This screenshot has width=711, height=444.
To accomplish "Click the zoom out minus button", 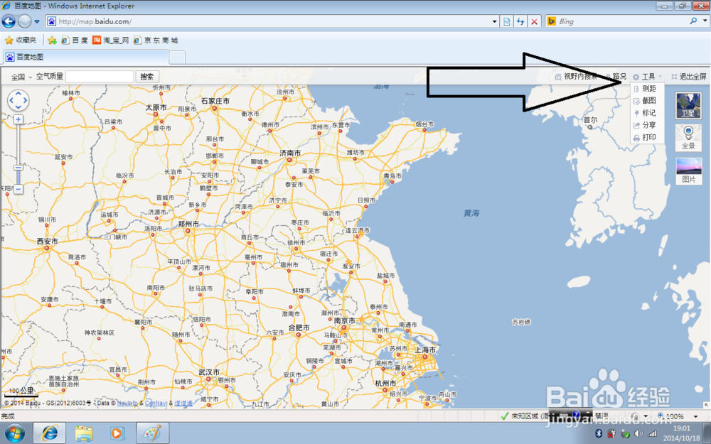I will [18, 189].
